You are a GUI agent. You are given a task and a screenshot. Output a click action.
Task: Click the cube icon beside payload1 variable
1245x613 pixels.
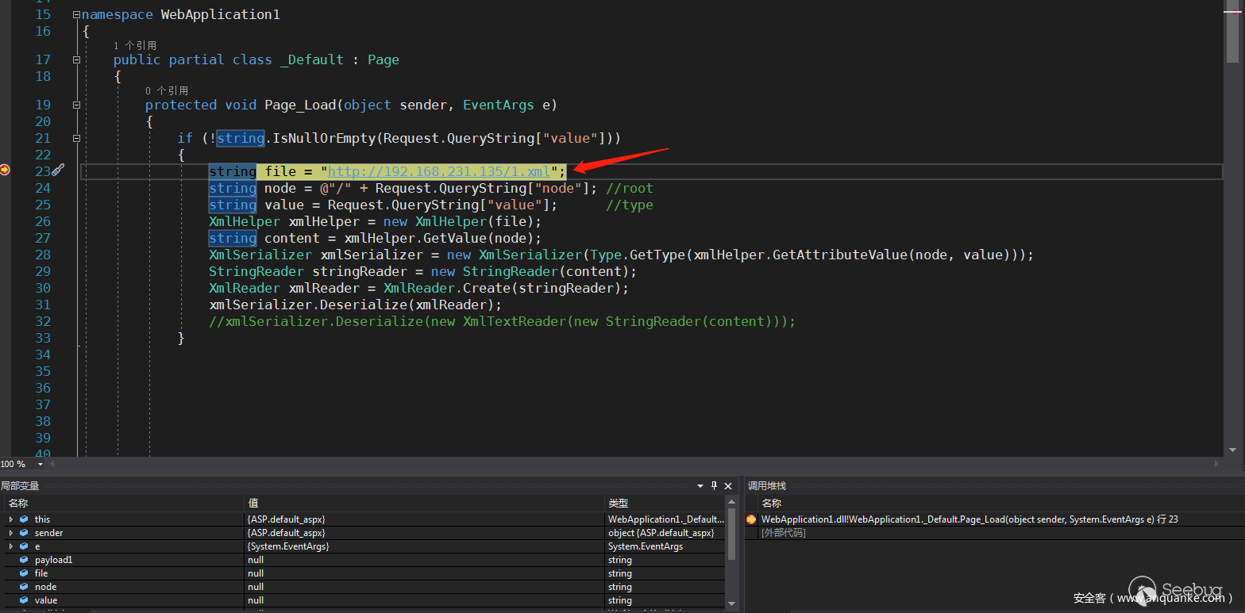(24, 560)
